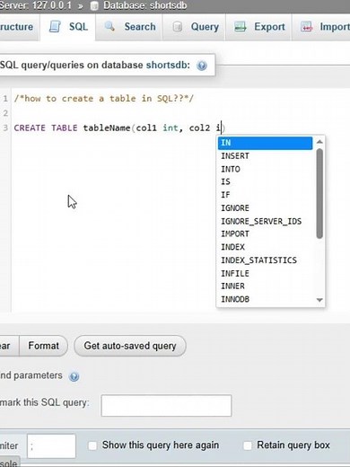This screenshot has width=350, height=467.
Task: Click the Search magnifier icon
Action: (x=109, y=26)
